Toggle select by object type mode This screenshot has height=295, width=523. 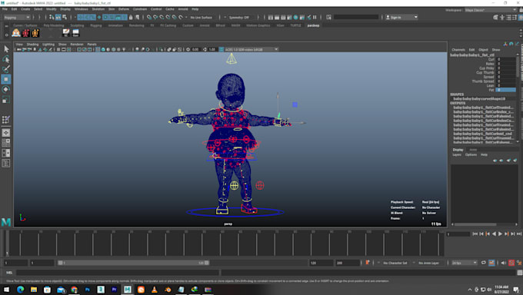point(58,17)
